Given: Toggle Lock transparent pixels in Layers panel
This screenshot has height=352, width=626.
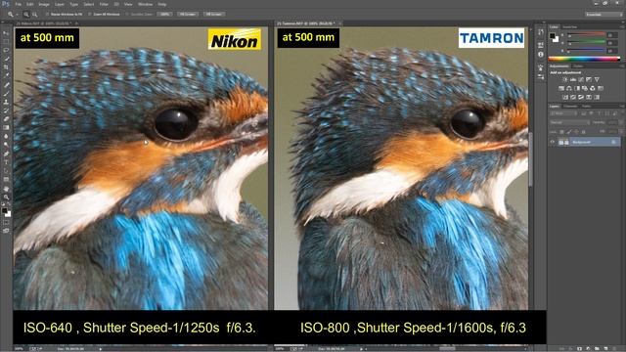Looking at the screenshot, I should 561,132.
